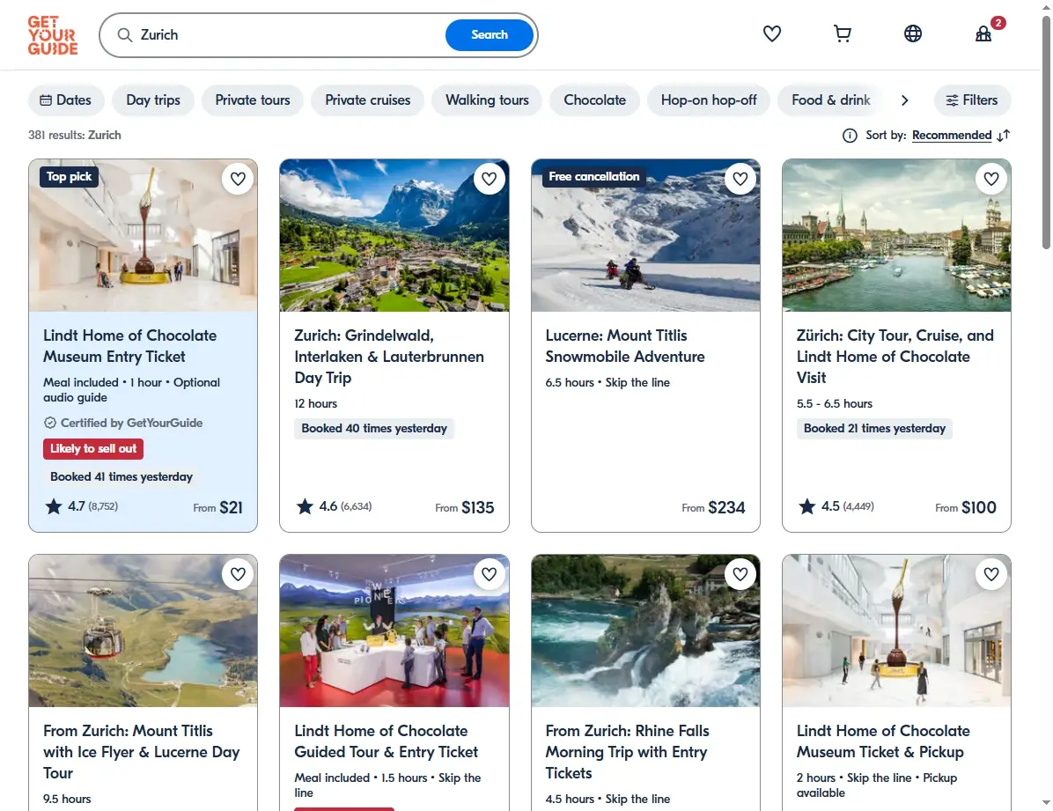Favorite Mount Titlis Snowmobile Adventure card
Screen dimensions: 1053x811
click(x=740, y=179)
